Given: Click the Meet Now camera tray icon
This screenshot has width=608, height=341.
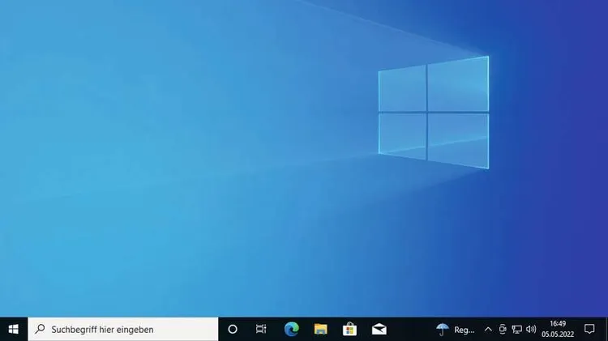Looking at the screenshot, I should (x=503, y=329).
